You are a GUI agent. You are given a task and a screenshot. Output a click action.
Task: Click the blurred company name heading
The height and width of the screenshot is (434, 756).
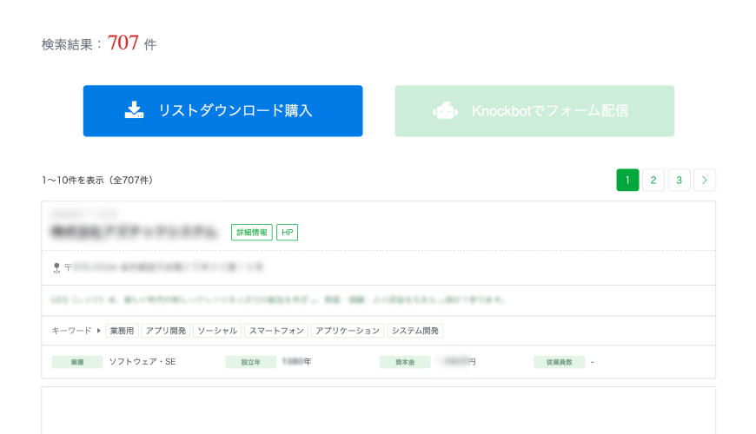click(x=135, y=232)
